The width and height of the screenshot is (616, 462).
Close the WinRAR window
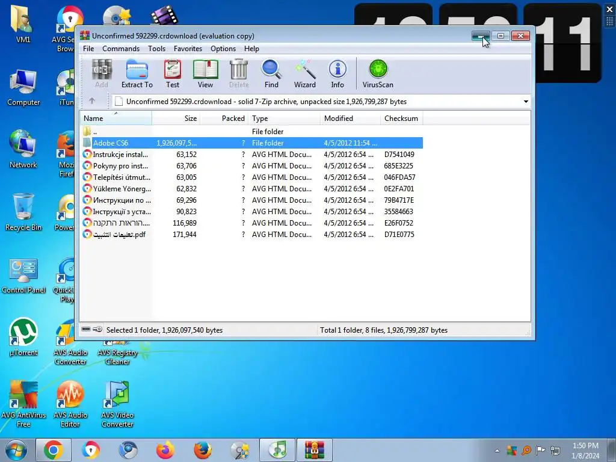coord(520,35)
